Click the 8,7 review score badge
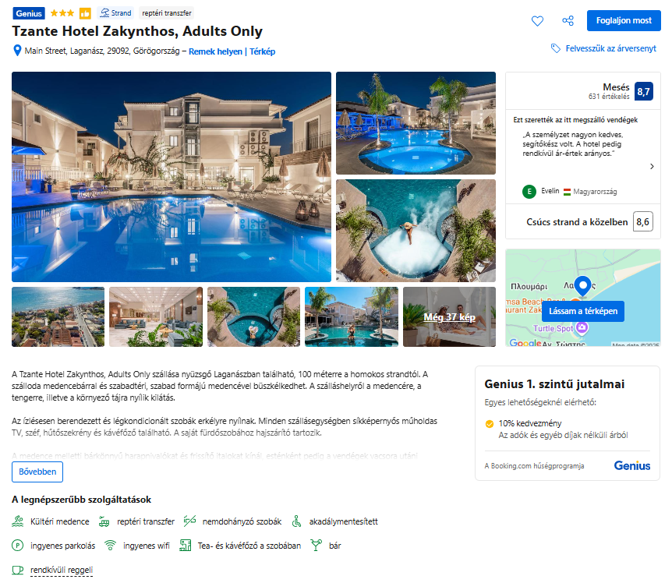The height and width of the screenshot is (583, 672). 643,91
